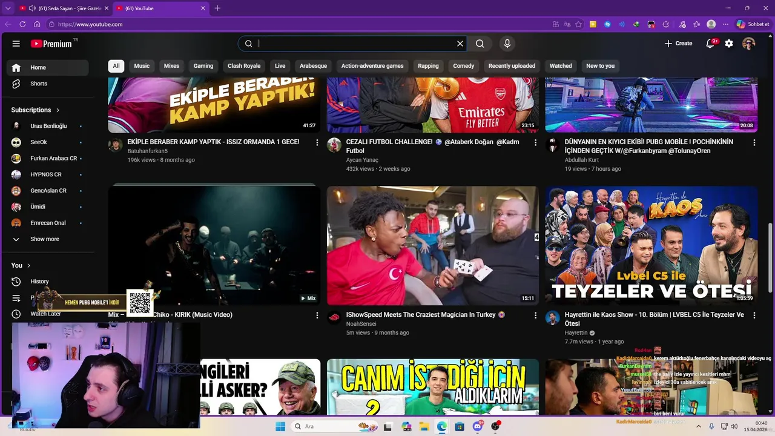Open Sohbet et Copilot button
Viewport: 775px width, 436px height.
pyautogui.click(x=753, y=24)
